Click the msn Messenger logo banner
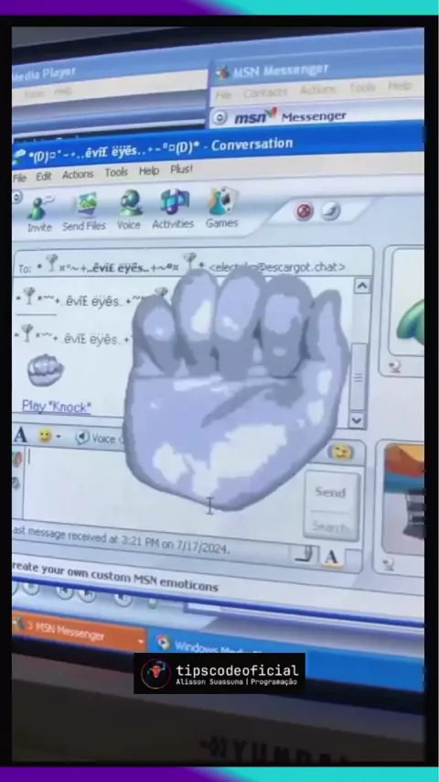 click(x=291, y=116)
